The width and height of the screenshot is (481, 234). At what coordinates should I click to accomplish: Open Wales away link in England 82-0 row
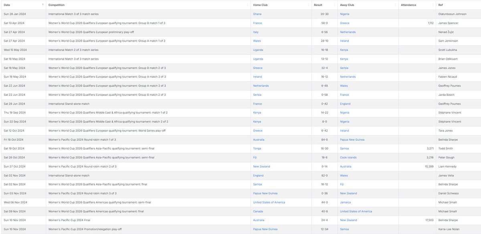coord(344,175)
